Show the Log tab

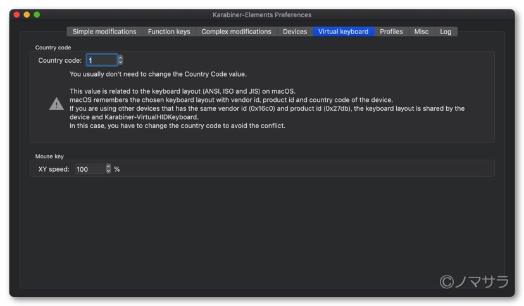tap(446, 32)
